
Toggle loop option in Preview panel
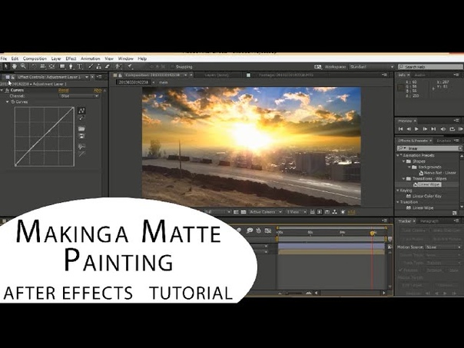click(x=452, y=129)
